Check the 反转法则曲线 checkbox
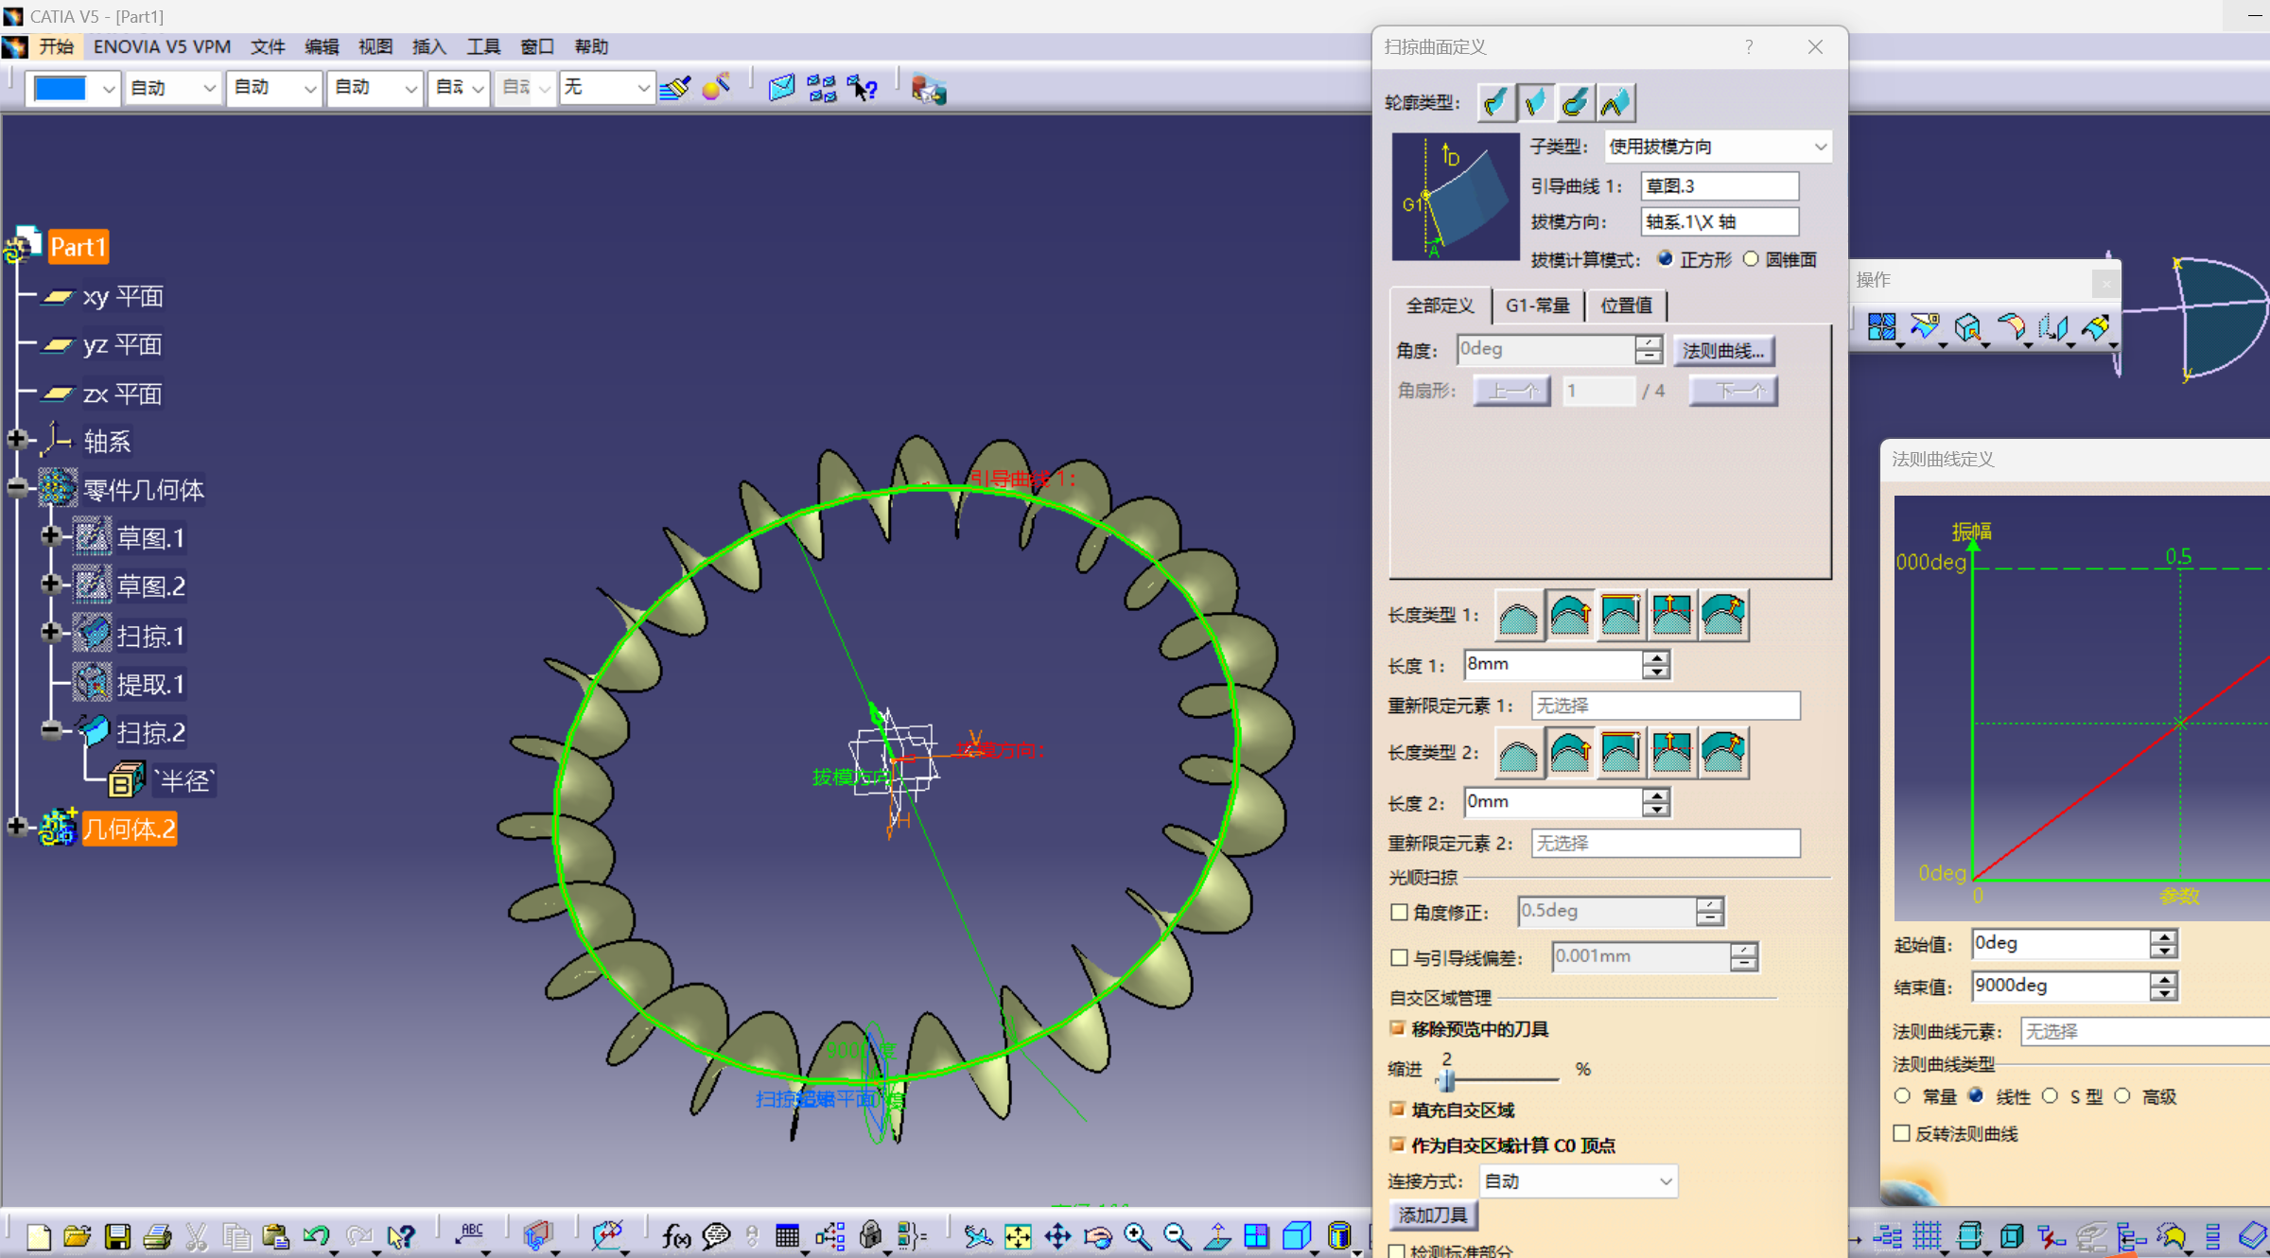2270x1258 pixels. 1901,1133
